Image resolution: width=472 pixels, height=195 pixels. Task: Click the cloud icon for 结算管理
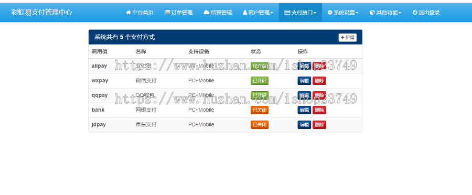[206, 13]
